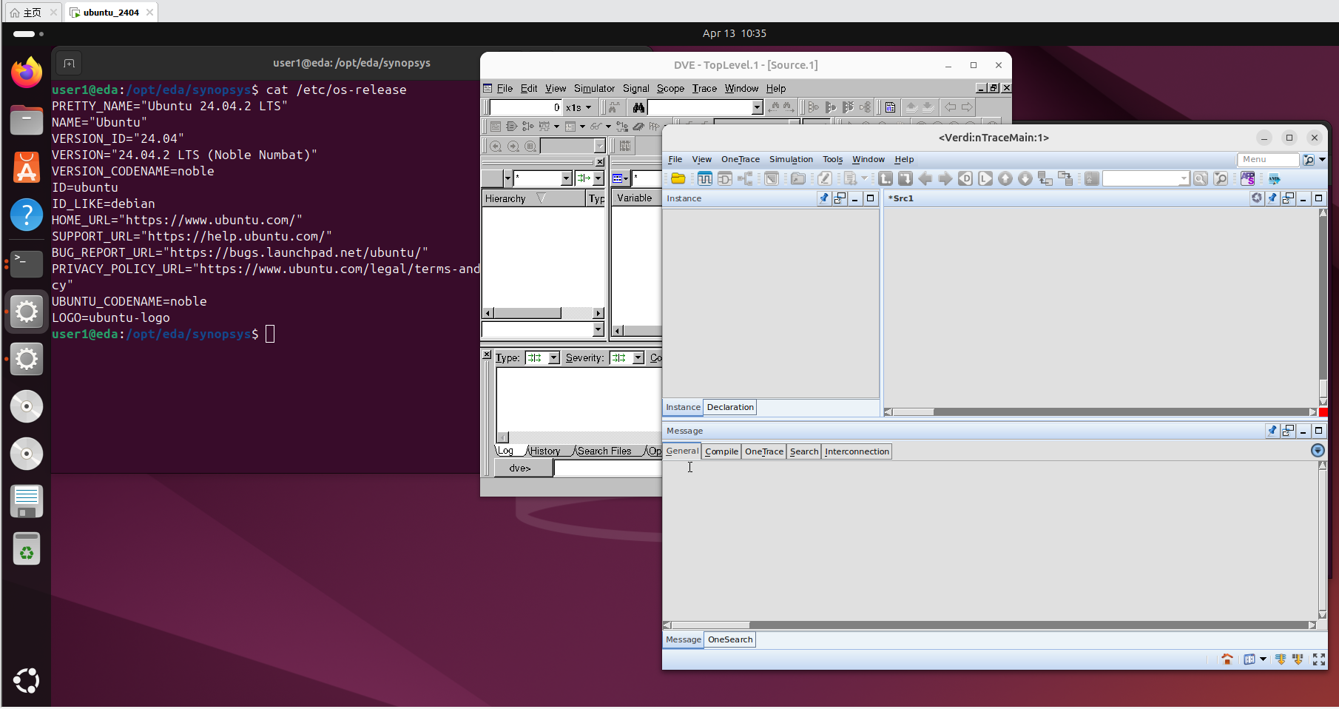This screenshot has width=1339, height=709.
Task: Close the DVE console pane with X
Action: coord(487,354)
